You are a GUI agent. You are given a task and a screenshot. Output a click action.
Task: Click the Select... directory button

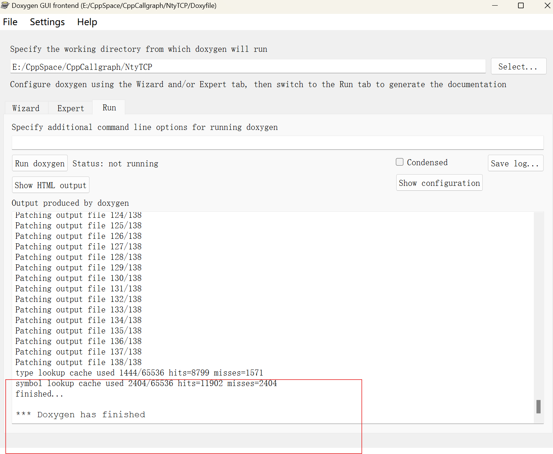[518, 66]
